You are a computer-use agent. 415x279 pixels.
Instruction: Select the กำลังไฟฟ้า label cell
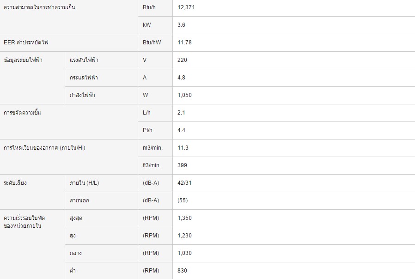pyautogui.click(x=101, y=95)
